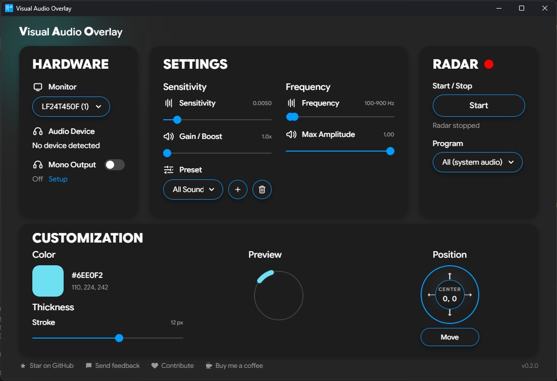557x381 pixels.
Task: Click the No device detected text
Action: click(x=66, y=146)
